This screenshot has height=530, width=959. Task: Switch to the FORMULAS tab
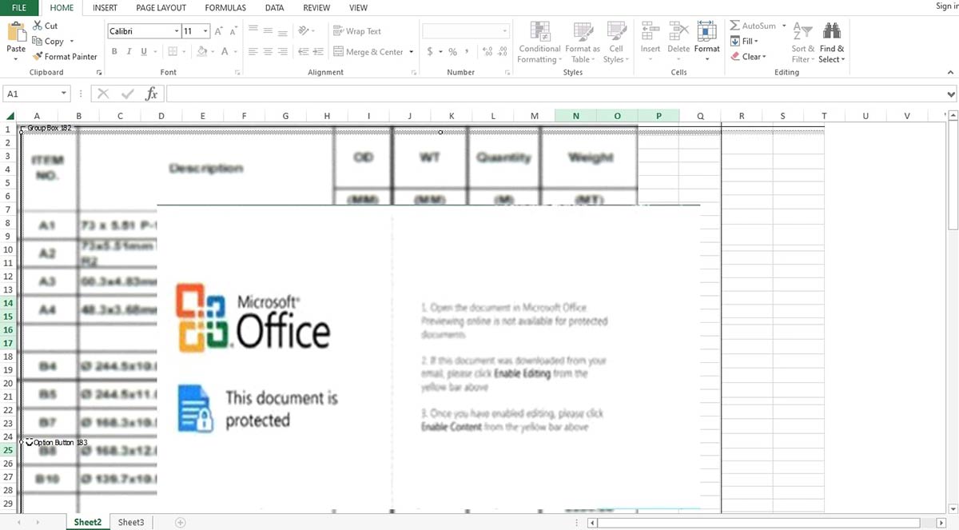pos(225,7)
